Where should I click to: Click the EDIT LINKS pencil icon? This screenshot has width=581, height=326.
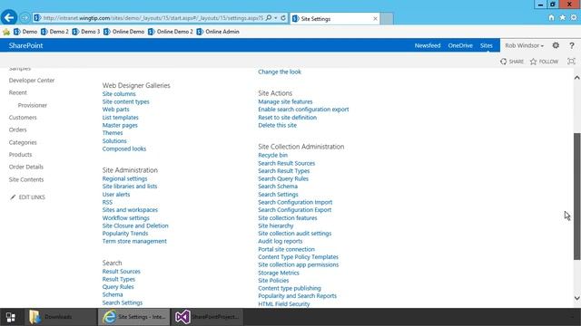(x=13, y=197)
